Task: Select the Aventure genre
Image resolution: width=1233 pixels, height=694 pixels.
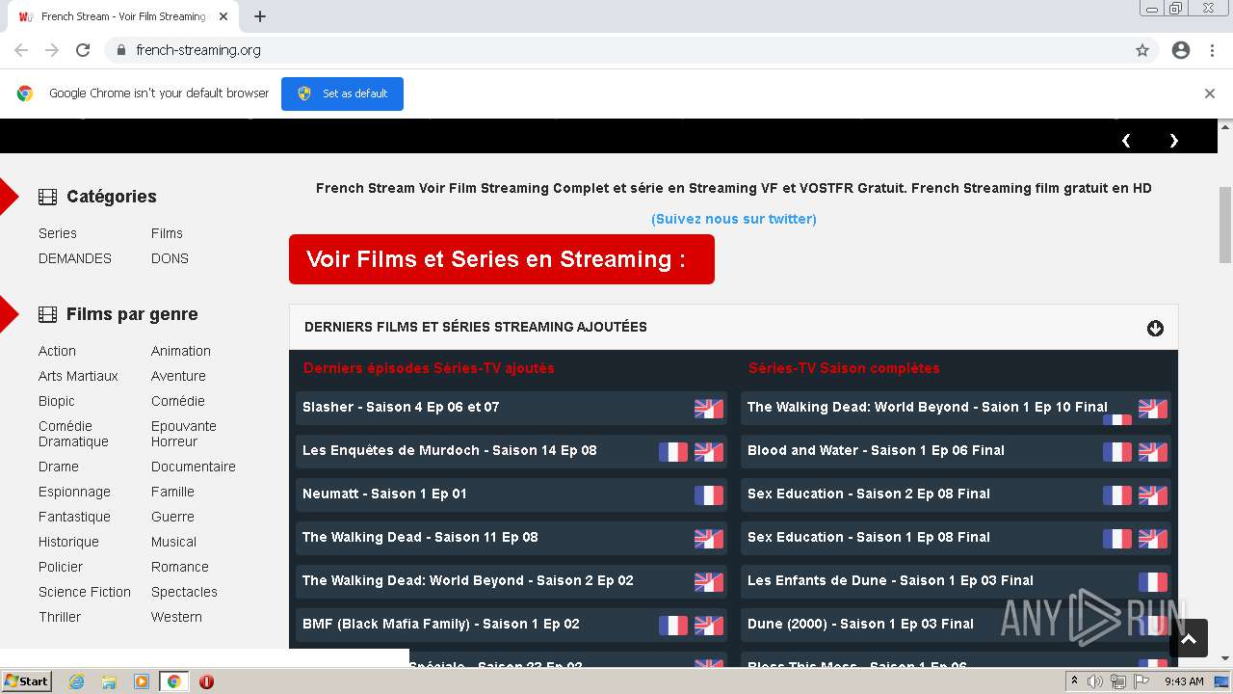Action: click(x=178, y=376)
